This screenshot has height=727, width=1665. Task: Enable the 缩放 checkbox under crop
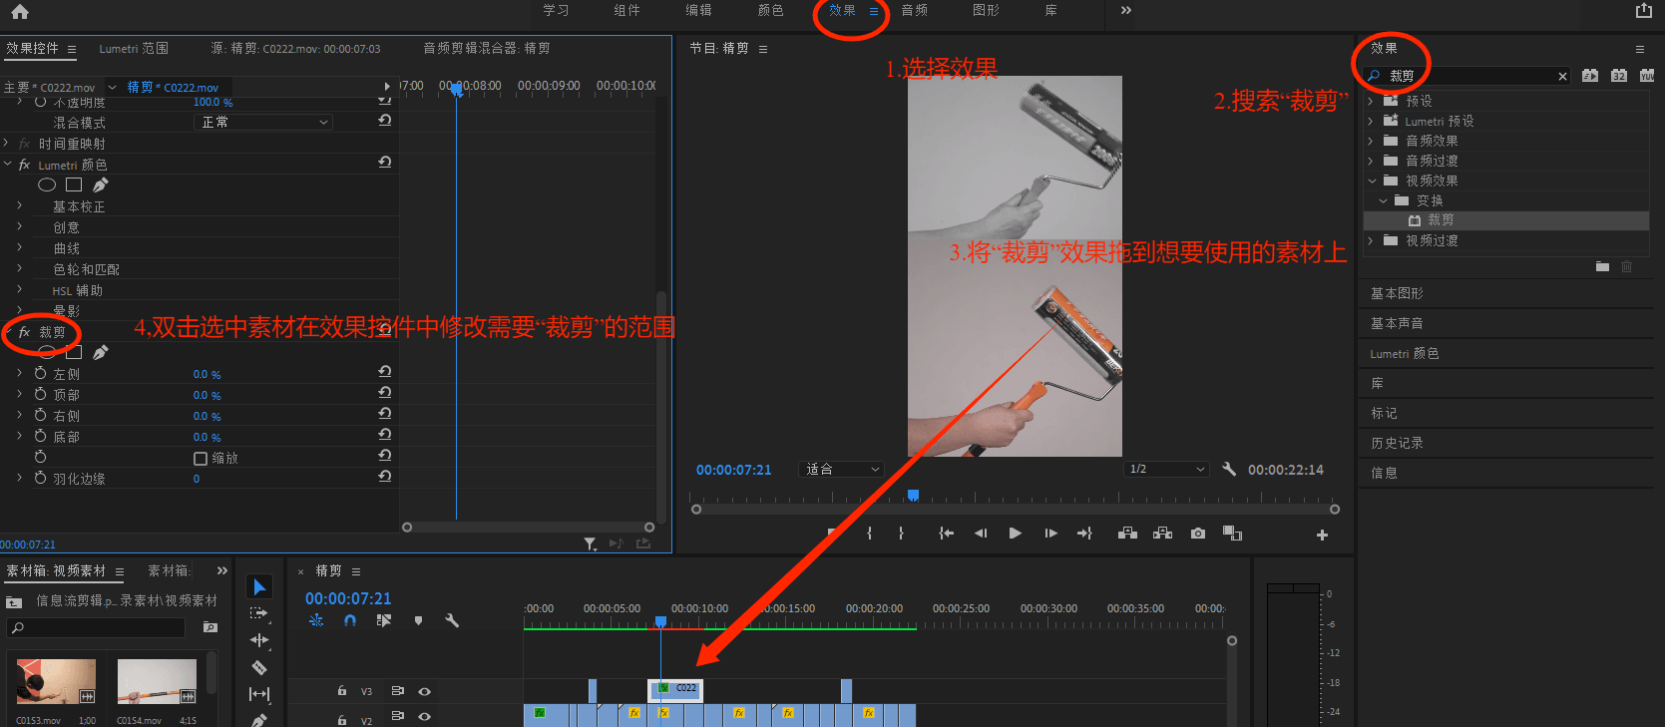tap(201, 459)
